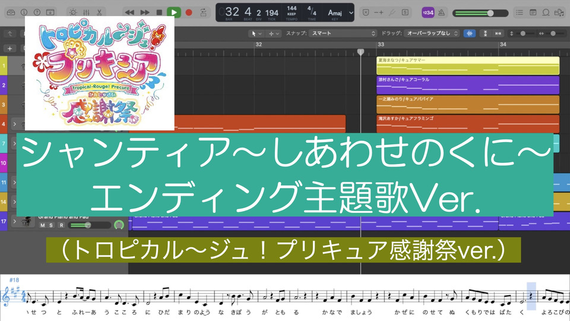Toggle the Metronome click button

point(441,12)
